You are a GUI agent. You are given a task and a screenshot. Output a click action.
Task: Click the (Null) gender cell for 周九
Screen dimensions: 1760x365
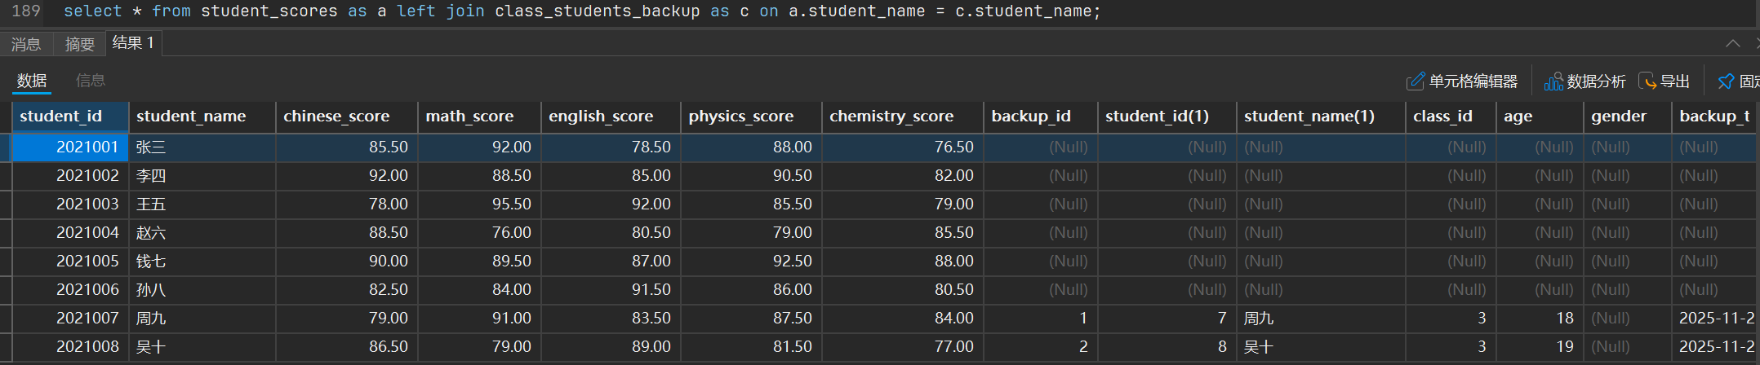pyautogui.click(x=1627, y=319)
